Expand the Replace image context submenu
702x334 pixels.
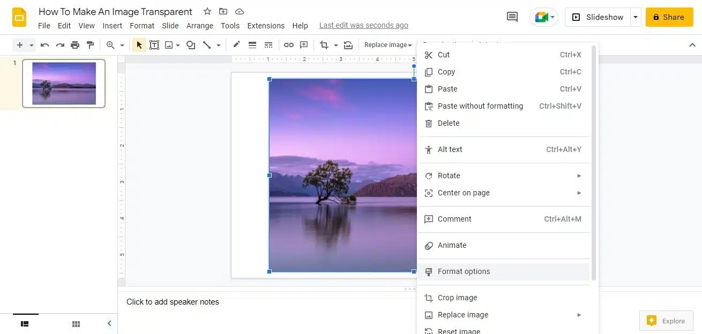point(504,315)
